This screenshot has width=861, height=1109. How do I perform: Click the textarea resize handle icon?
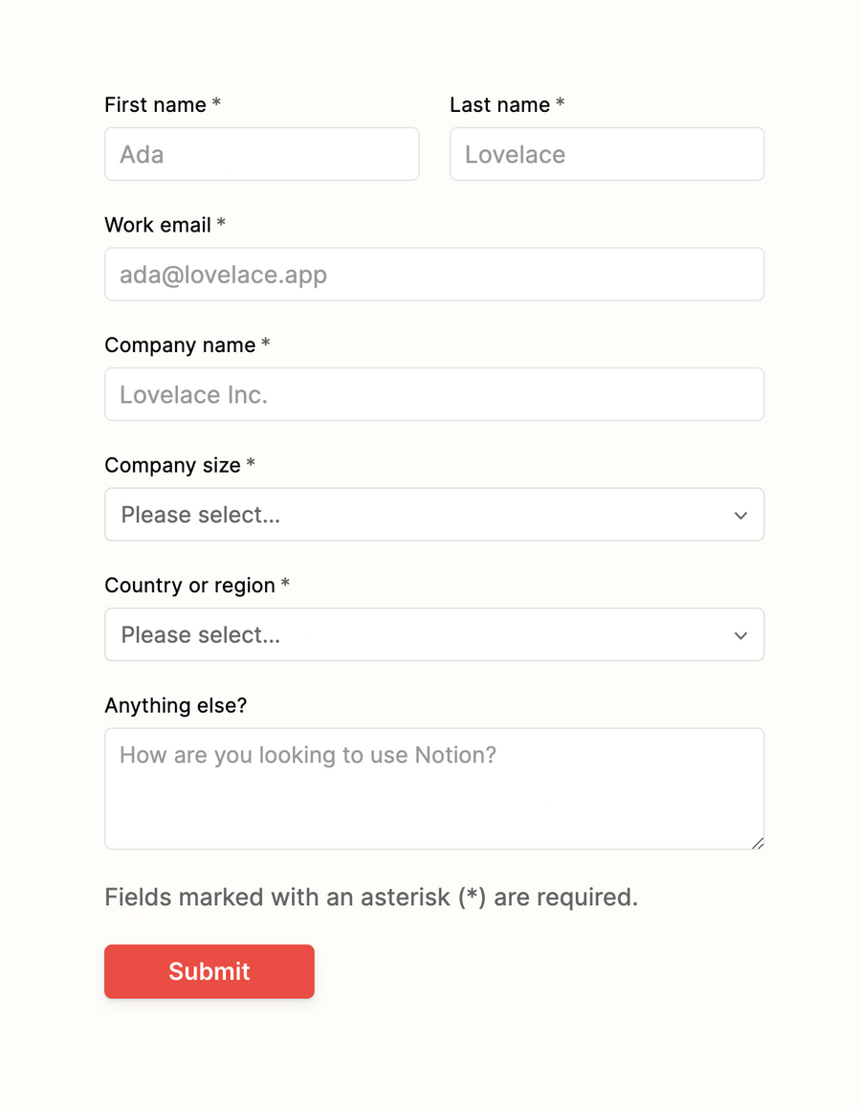[759, 843]
